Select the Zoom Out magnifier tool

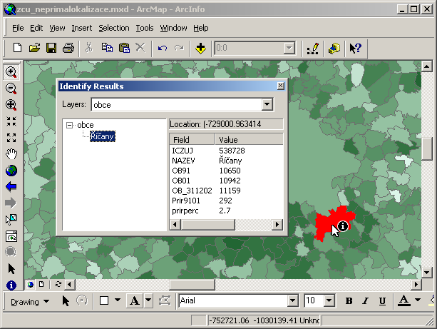point(11,88)
